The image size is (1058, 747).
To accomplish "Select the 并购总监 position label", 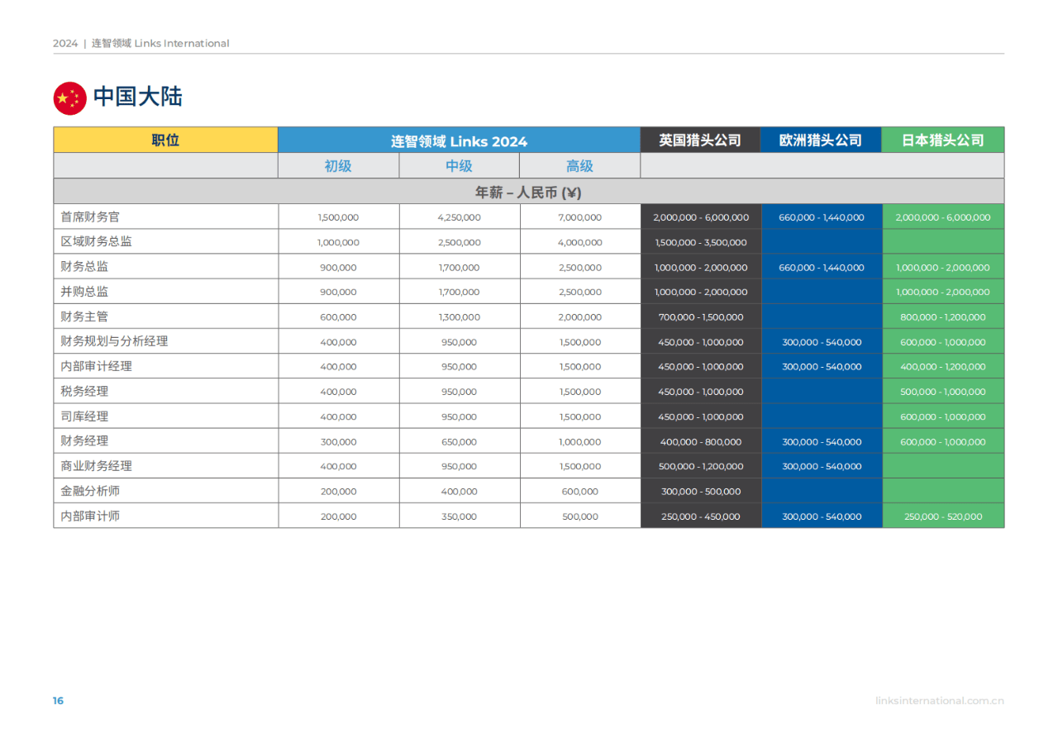I will pyautogui.click(x=84, y=292).
